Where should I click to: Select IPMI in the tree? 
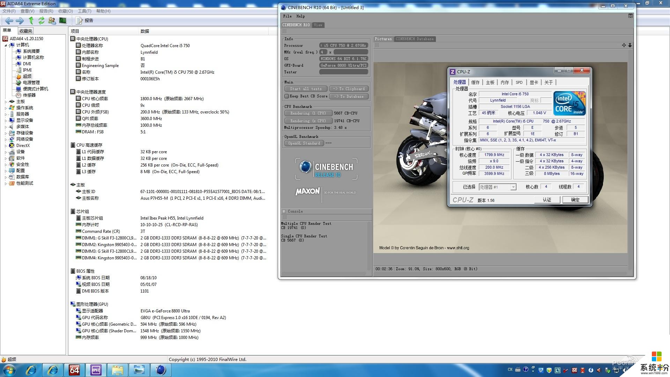point(27,70)
